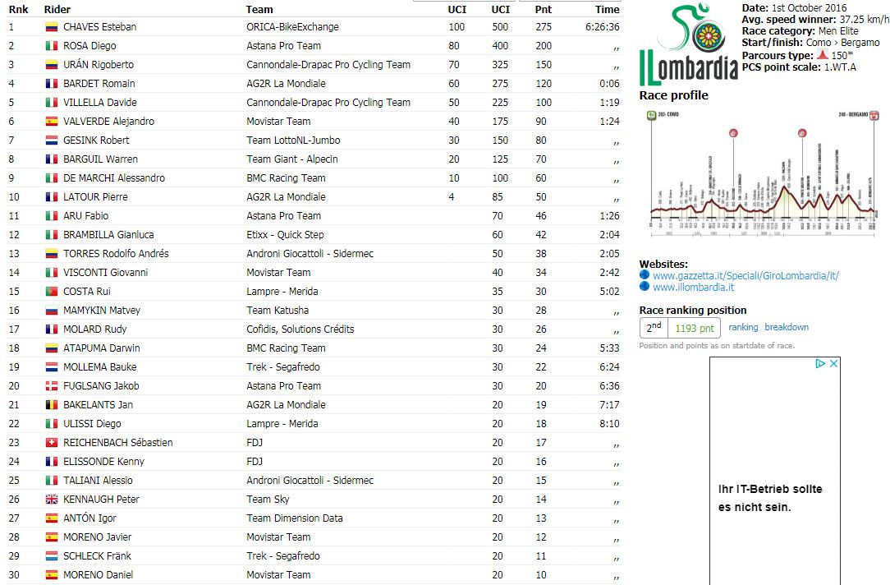This screenshot has width=890, height=585.
Task: Click the first red climb marker on race profile
Action: click(733, 133)
